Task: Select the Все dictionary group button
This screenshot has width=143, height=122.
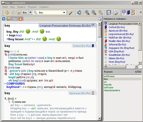Action: 23,12
